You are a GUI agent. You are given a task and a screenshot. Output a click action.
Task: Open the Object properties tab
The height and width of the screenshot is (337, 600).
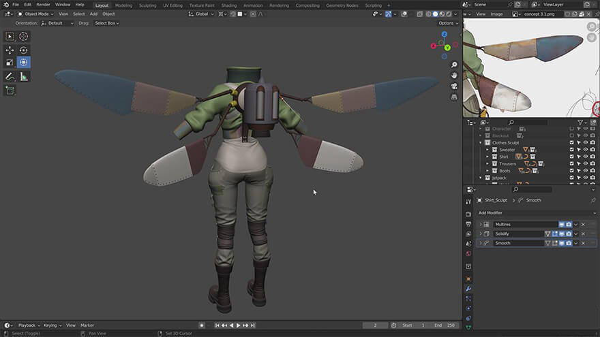point(468,279)
